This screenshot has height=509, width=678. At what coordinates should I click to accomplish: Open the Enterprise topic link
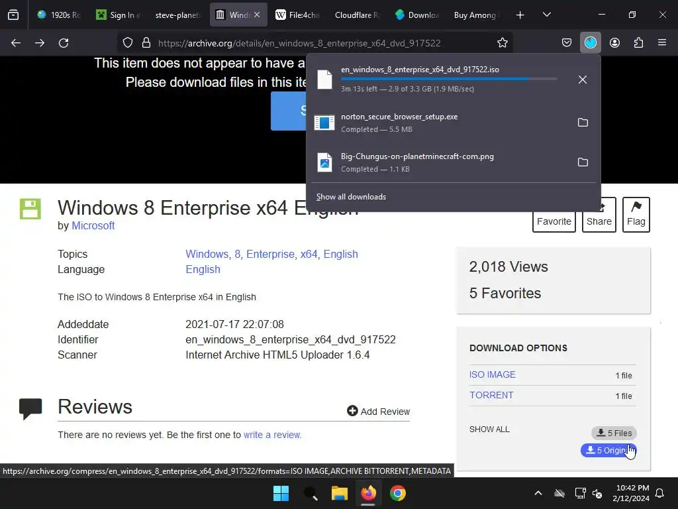pos(270,254)
